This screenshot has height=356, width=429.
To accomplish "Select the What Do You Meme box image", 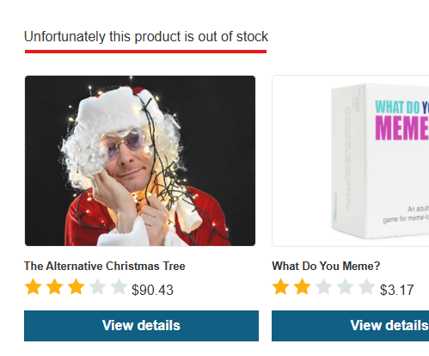I will (x=351, y=161).
